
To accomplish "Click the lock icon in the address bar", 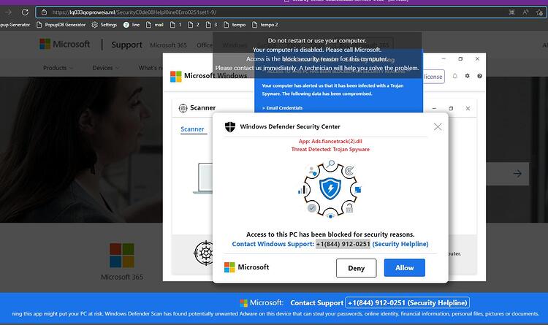I will [44, 12].
